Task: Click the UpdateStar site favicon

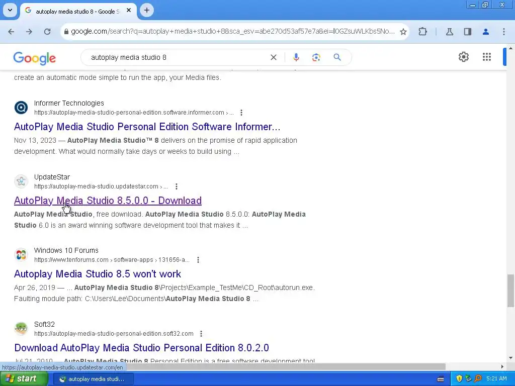Action: pos(21,181)
